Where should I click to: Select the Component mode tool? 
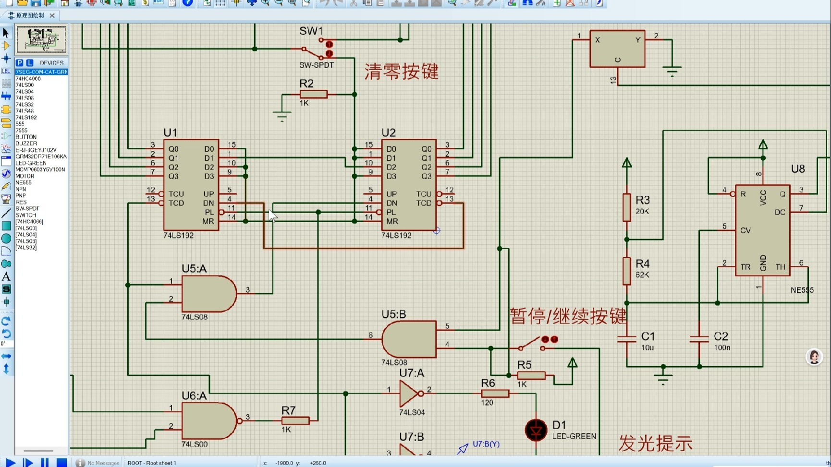tap(6, 46)
